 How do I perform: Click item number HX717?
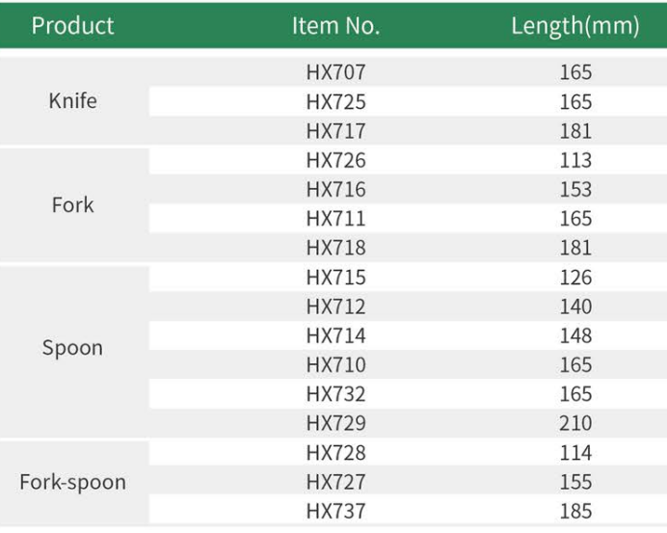click(335, 131)
